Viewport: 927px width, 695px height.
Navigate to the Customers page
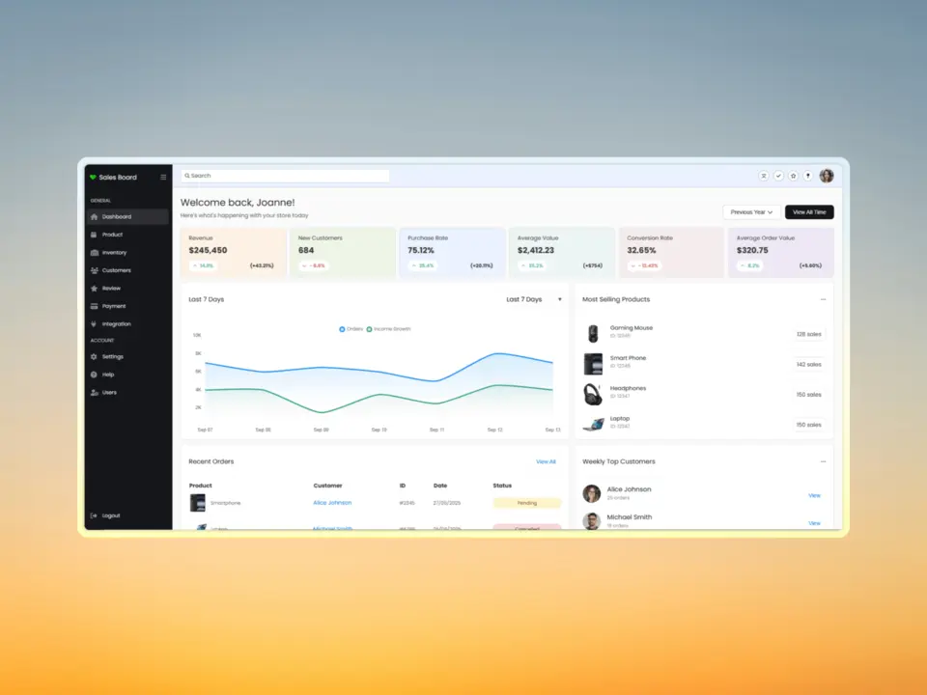pyautogui.click(x=95, y=270)
